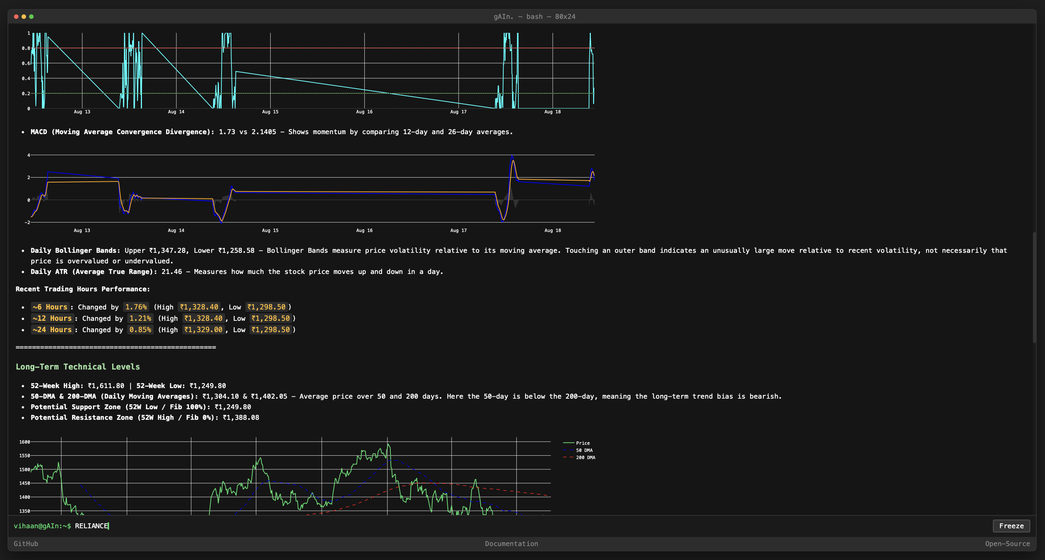Click the yellow minimize window button

point(24,17)
